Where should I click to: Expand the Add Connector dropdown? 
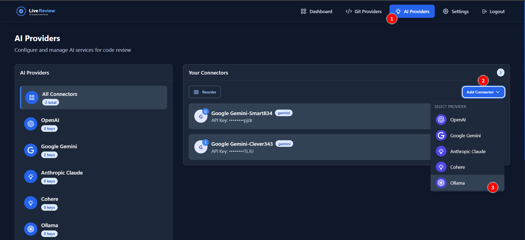[x=483, y=92]
